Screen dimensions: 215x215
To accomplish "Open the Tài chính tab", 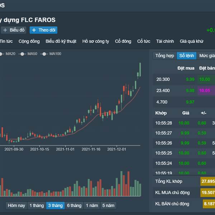I will [x=165, y=41].
